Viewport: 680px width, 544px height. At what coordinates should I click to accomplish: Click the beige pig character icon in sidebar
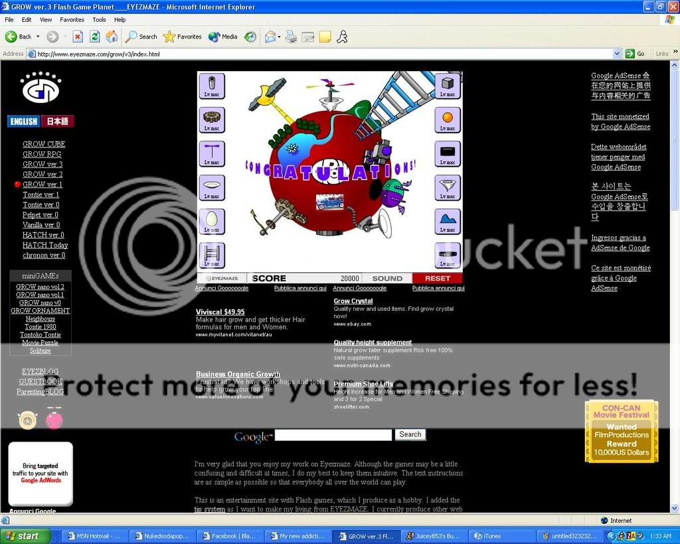click(x=28, y=420)
